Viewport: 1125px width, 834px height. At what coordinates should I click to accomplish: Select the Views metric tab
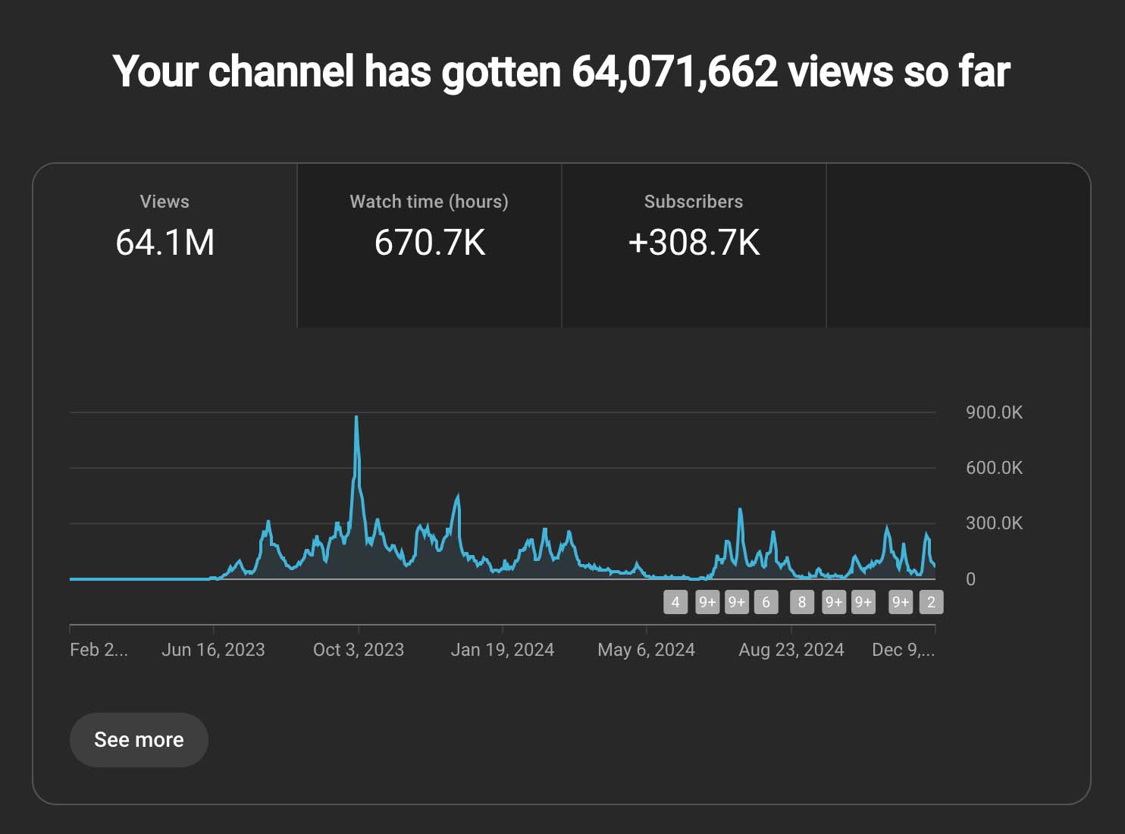165,246
